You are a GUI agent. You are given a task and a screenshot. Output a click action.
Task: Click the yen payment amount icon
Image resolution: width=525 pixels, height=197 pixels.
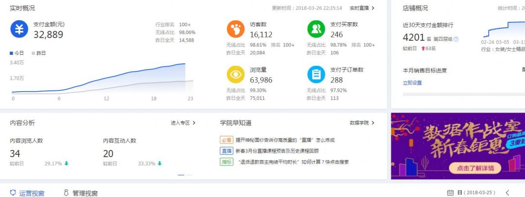19,29
